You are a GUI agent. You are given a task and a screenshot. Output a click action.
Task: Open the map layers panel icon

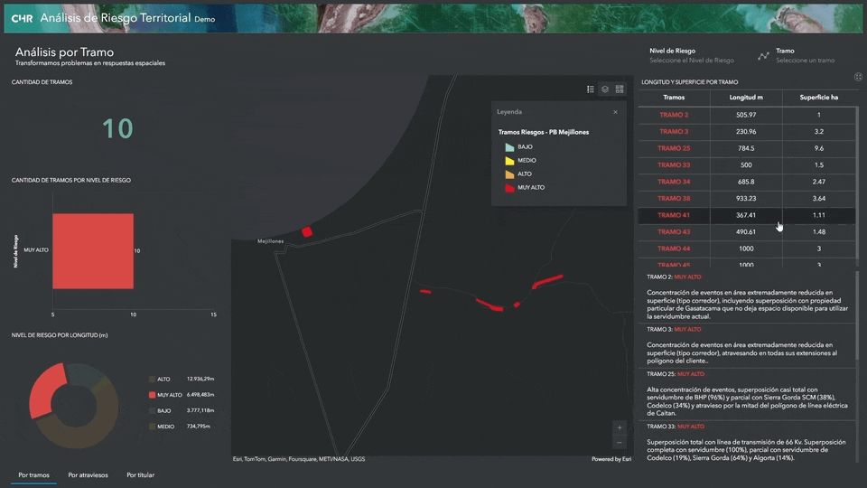tap(605, 89)
